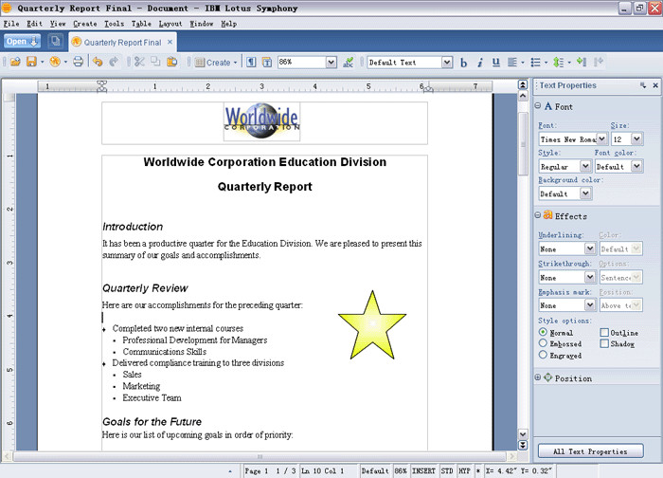Click the Cut scissors icon
663x478 pixels.
pyautogui.click(x=138, y=63)
